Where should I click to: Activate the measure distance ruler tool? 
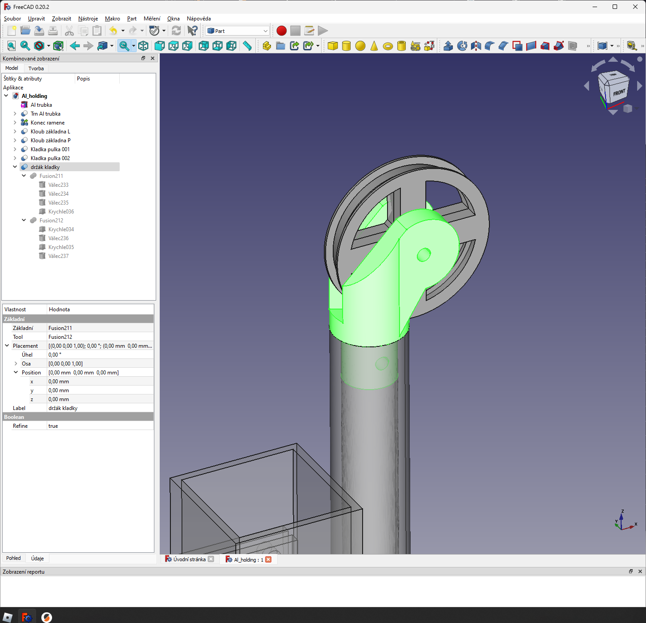247,46
